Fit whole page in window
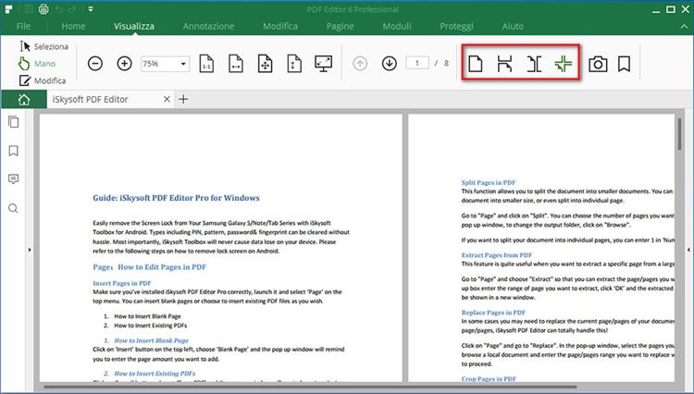Viewport: 694px width, 394px height. [266, 64]
